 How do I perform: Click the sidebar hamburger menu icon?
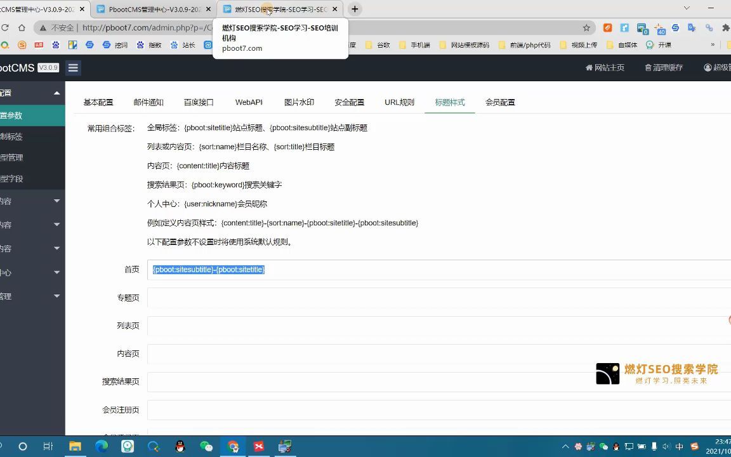click(x=73, y=68)
